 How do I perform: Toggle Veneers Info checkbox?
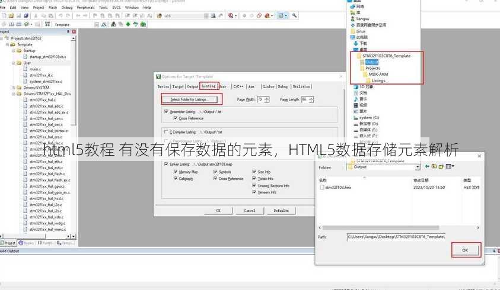tap(254, 192)
